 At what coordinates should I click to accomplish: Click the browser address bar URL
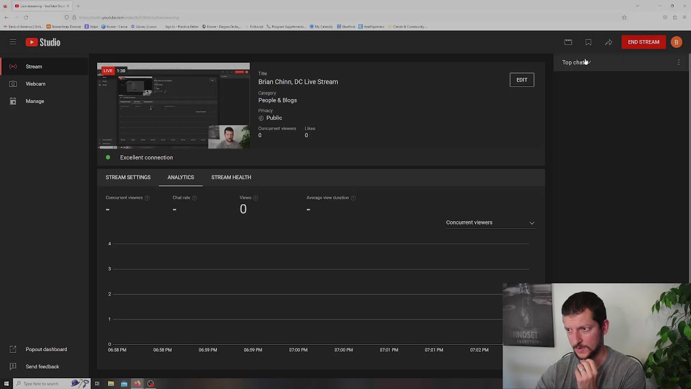[128, 17]
